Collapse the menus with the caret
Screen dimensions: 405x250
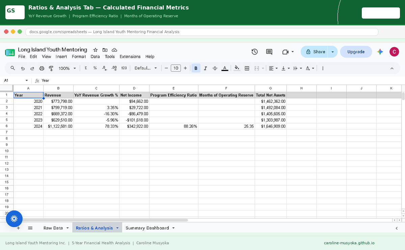coord(392,68)
